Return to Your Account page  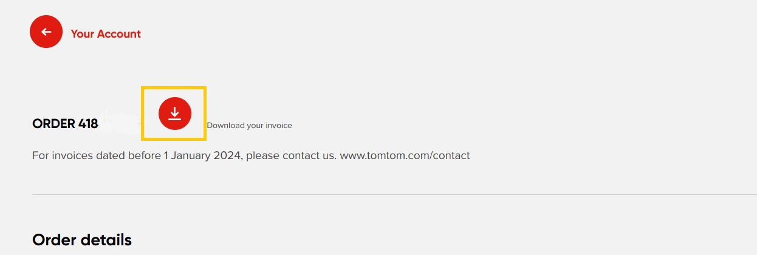pyautogui.click(x=106, y=34)
